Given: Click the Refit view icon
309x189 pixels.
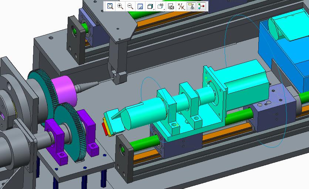Looking at the screenshot, I should point(110,6).
